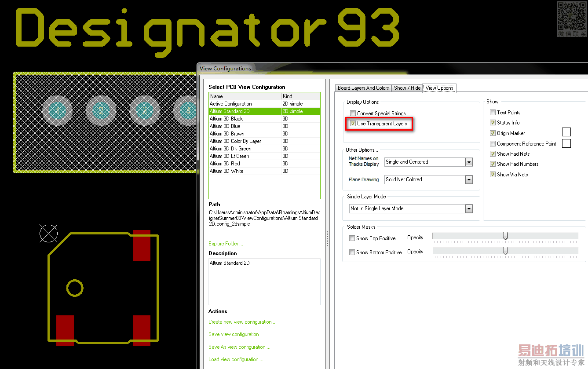Click the yellow circle inside component outline
The height and width of the screenshot is (369, 588).
75,288
